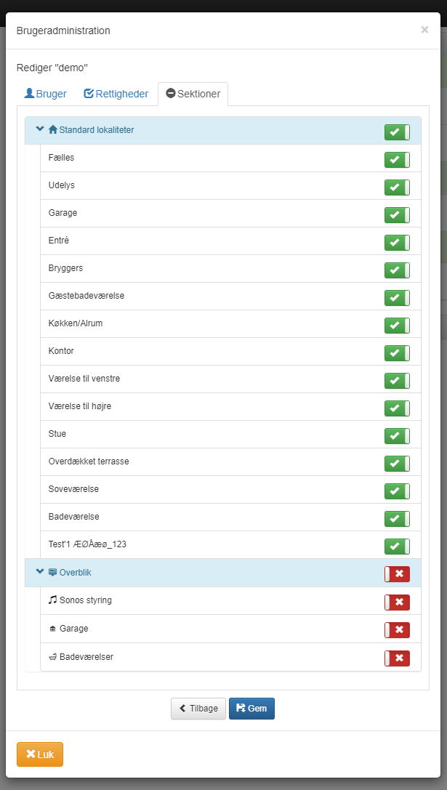Click the bathtub icon next to Badeværelser
This screenshot has width=447, height=790.
pyautogui.click(x=53, y=657)
